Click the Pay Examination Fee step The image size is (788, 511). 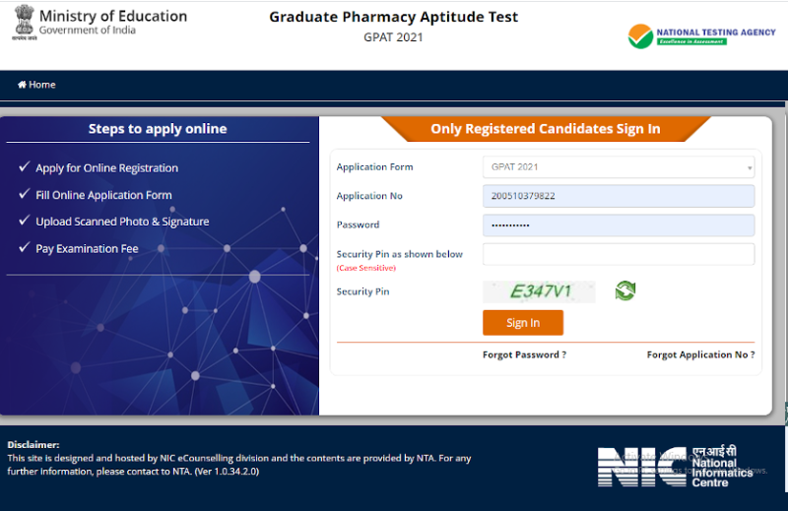tap(87, 249)
